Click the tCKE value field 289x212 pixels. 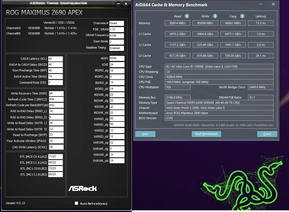tap(117, 64)
